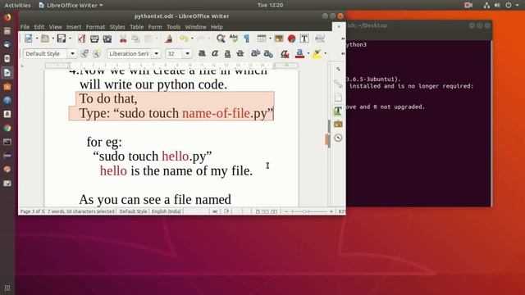
Task: Cut selection with the scissors icon
Action: coord(123,39)
